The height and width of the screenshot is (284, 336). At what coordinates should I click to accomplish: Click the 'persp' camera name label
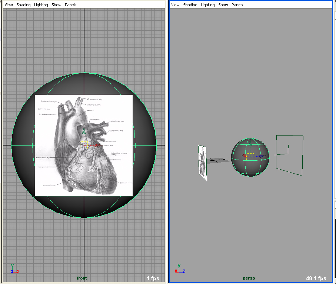[x=249, y=278]
